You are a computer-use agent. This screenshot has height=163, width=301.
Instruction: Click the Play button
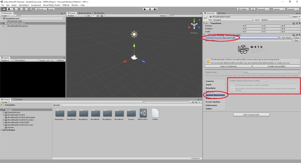point(145,9)
